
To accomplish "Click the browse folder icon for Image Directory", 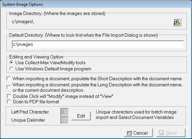I will [177, 22].
